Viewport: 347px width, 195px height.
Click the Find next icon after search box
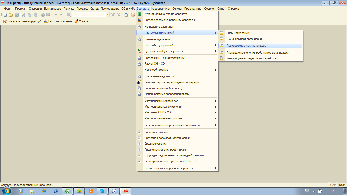(113, 15)
